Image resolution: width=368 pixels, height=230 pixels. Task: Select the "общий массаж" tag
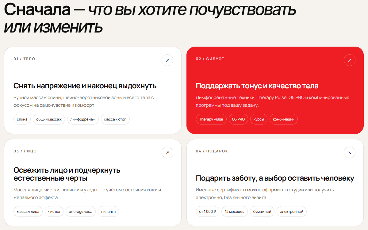click(x=49, y=119)
